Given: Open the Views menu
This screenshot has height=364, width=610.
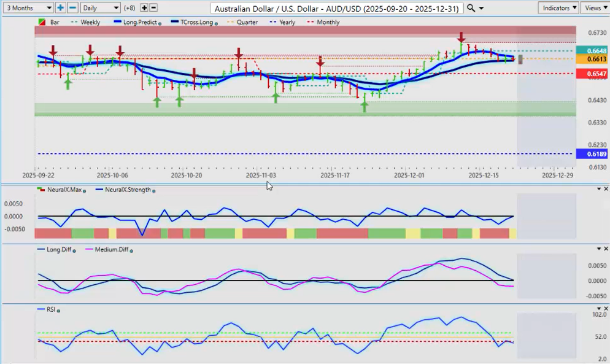Looking at the screenshot, I should point(595,8).
